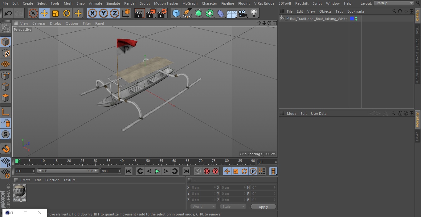Image resolution: width=421 pixels, height=217 pixels.
Task: Toggle Z axis lock
Action: tap(115, 13)
